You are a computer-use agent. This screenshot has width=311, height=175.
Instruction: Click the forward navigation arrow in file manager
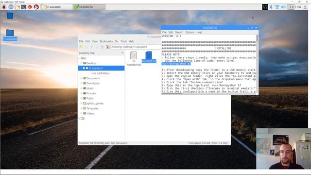pos(97,47)
